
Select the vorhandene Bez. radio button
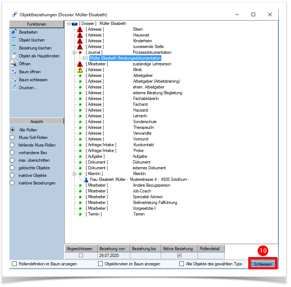coord(12,153)
